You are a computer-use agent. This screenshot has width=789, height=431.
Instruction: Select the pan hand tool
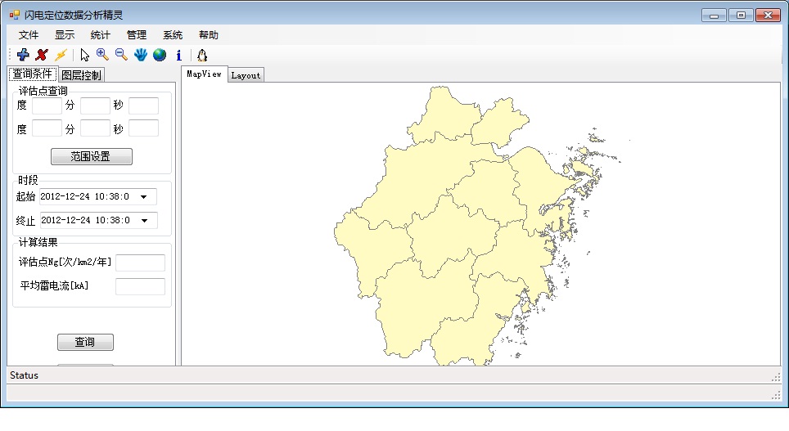[x=141, y=55]
